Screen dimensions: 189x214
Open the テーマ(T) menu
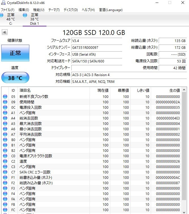(54, 10)
